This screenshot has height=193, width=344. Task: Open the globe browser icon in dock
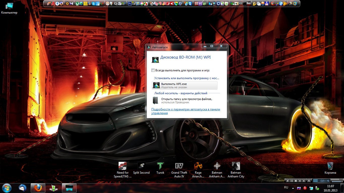pos(281,4)
